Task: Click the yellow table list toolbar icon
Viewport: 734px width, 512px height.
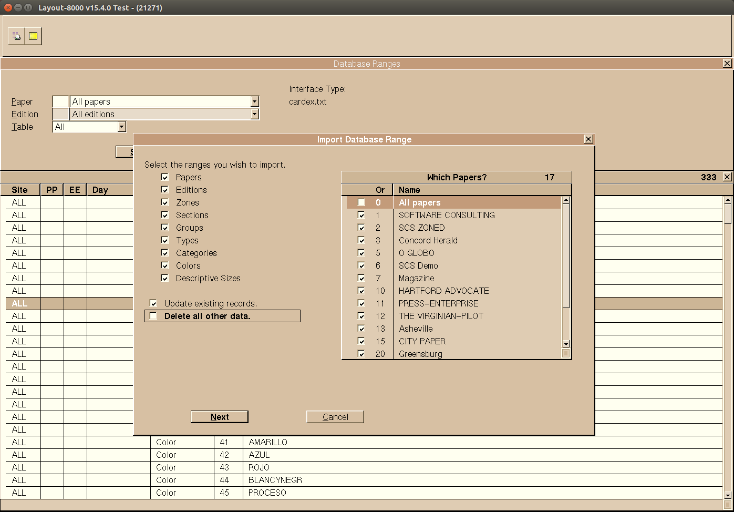Action: tap(33, 36)
